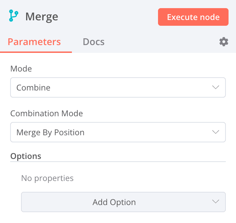The image size is (236, 223).
Task: Expand the Mode dropdown chevron arrow
Action: click(x=216, y=87)
